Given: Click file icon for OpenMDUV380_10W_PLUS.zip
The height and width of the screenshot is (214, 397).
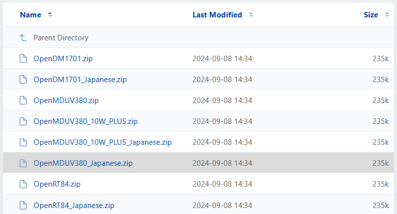Looking at the screenshot, I should (x=23, y=121).
